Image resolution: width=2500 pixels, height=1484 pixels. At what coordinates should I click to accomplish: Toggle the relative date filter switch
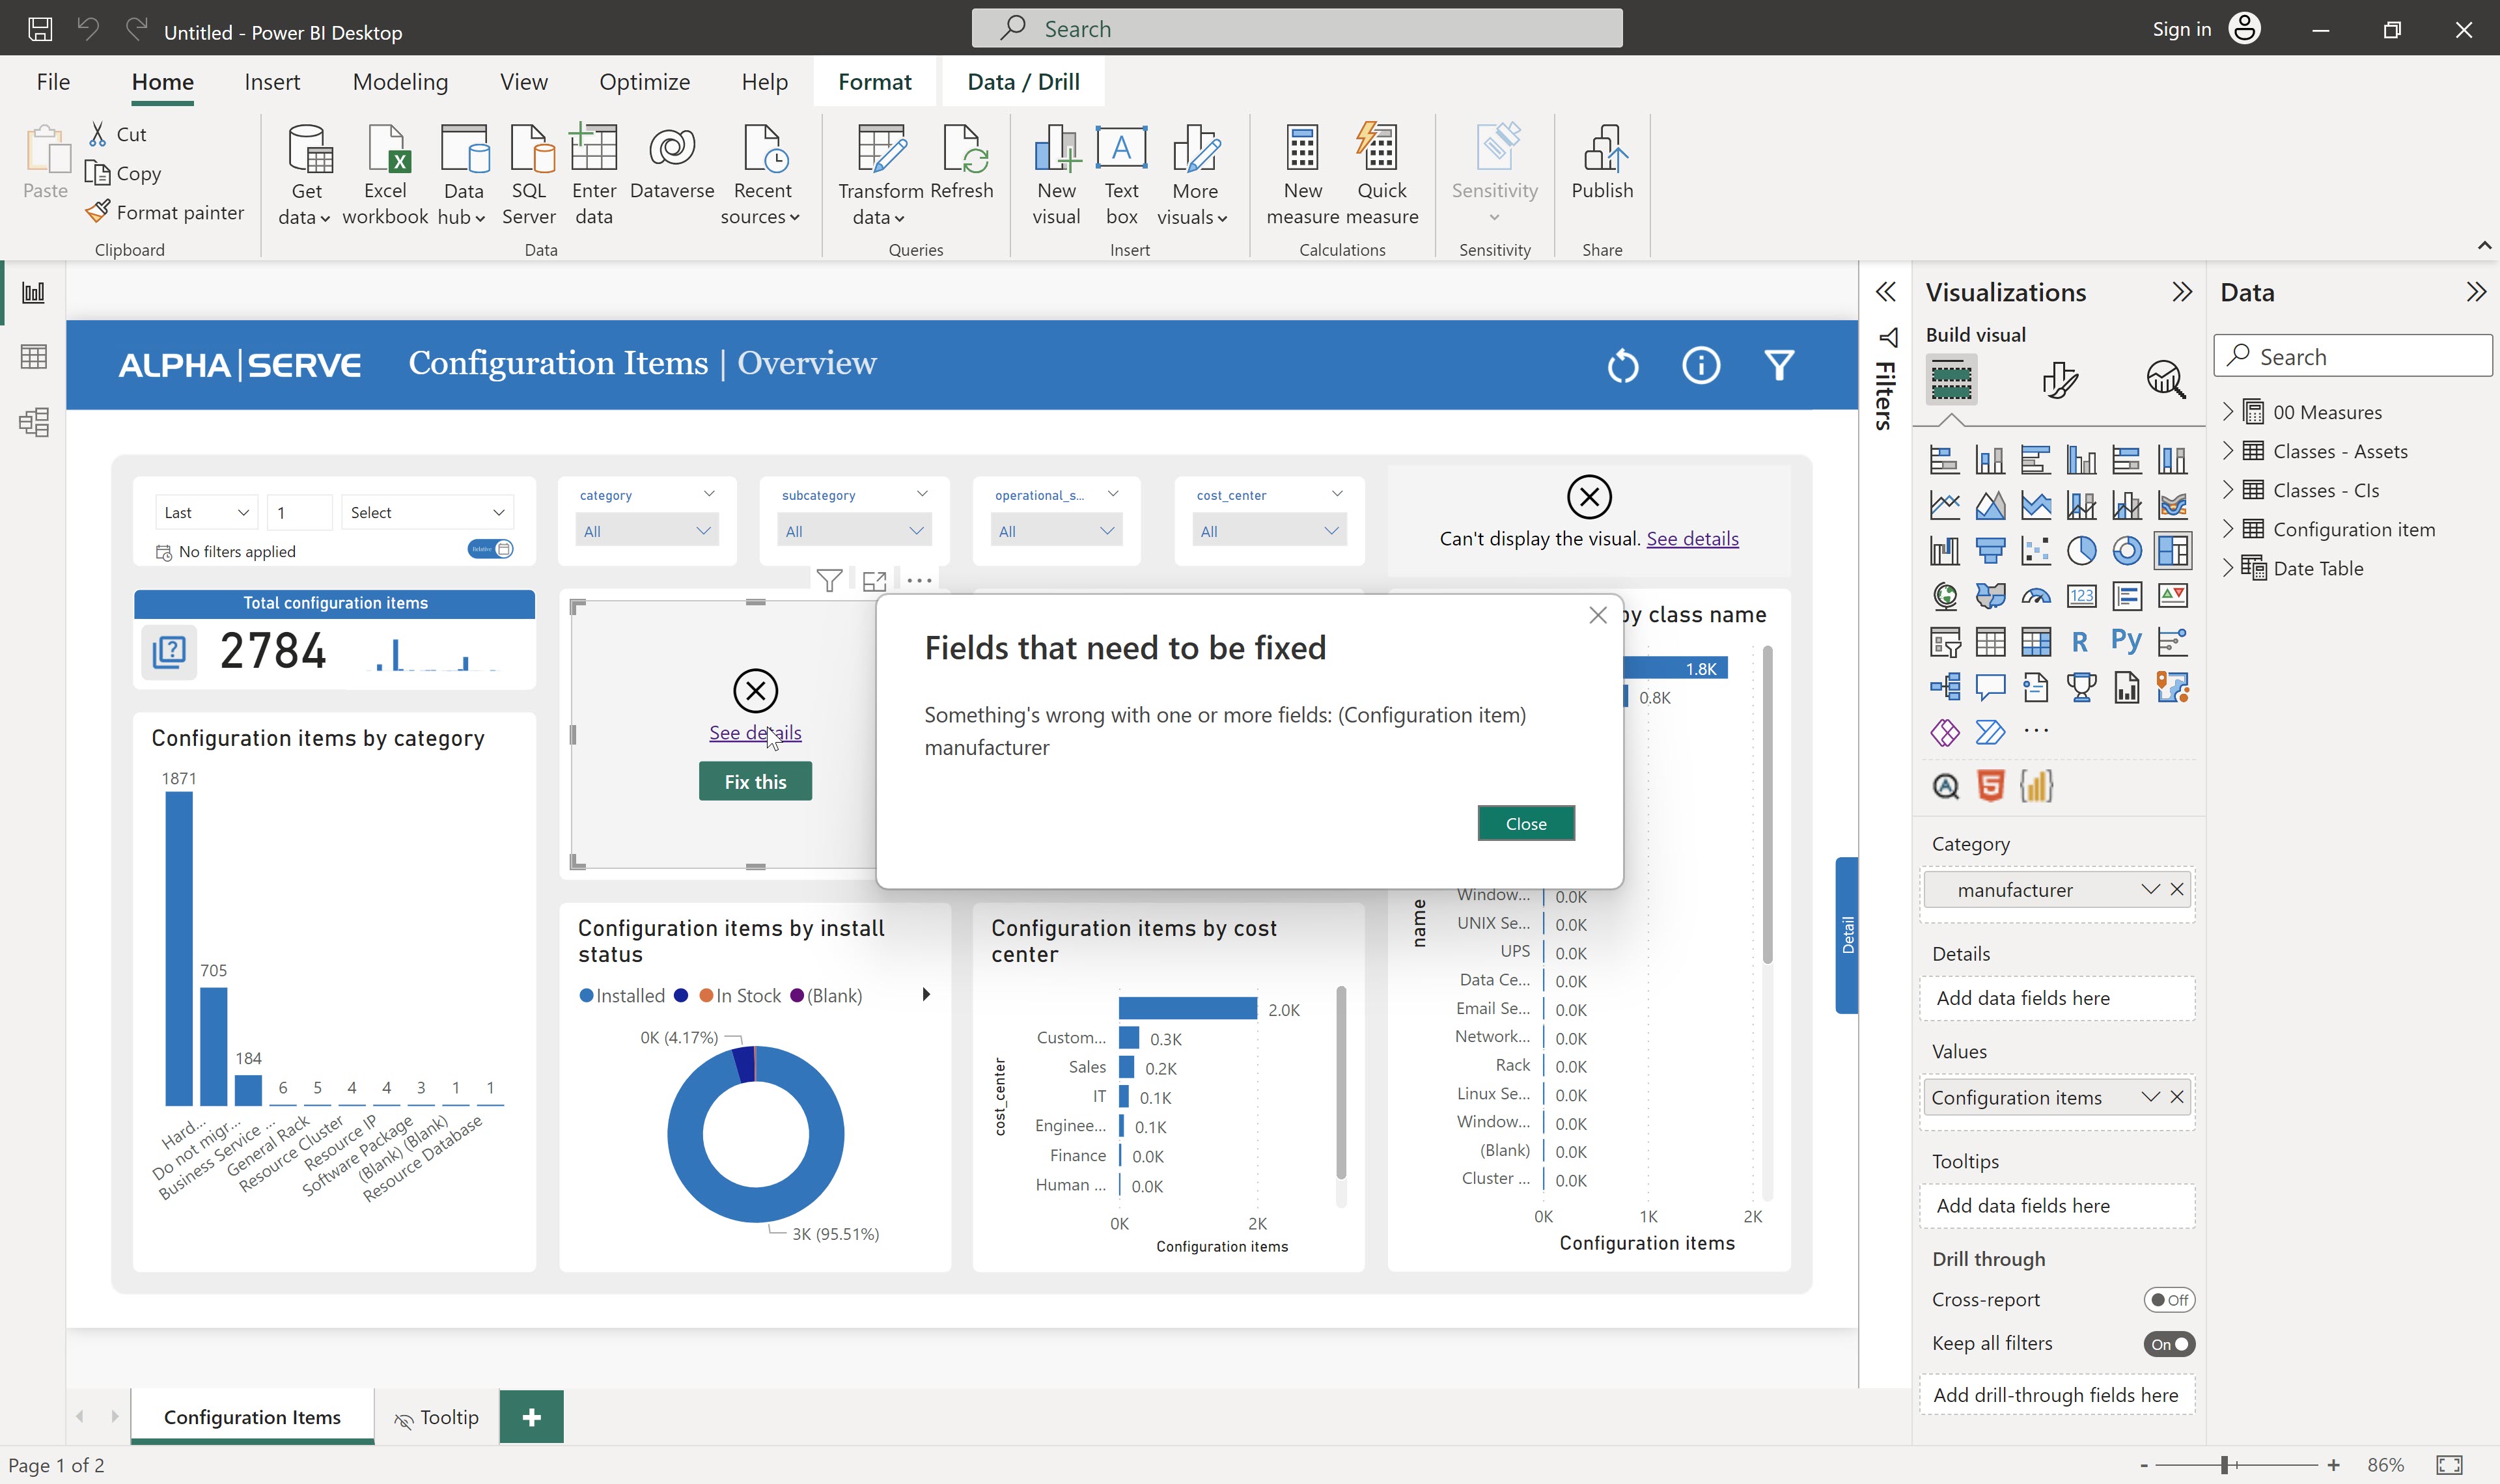point(490,549)
